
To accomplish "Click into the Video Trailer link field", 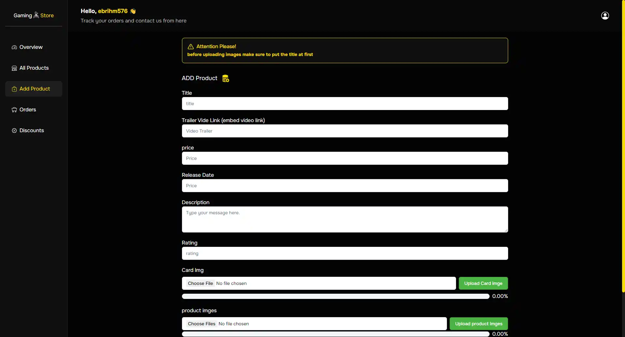I will 345,131.
